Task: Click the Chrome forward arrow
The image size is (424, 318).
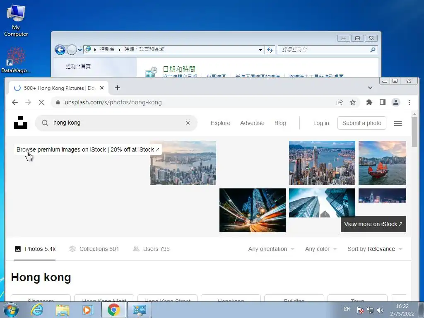Action: pyautogui.click(x=28, y=102)
